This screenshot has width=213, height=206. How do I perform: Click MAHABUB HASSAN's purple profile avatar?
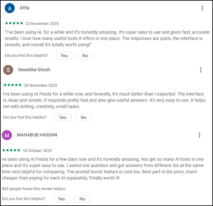pos(7,135)
